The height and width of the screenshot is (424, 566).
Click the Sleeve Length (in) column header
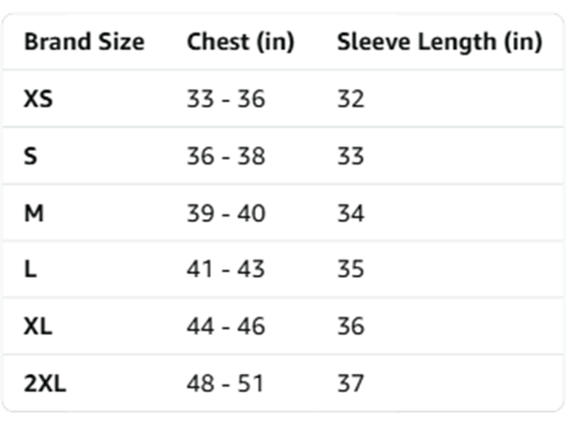coord(440,42)
